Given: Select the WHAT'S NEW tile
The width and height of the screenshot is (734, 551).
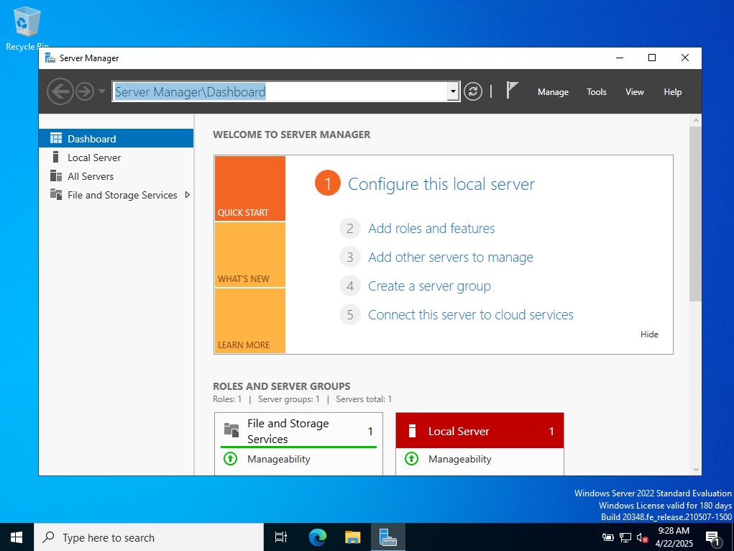Looking at the screenshot, I should (x=250, y=255).
